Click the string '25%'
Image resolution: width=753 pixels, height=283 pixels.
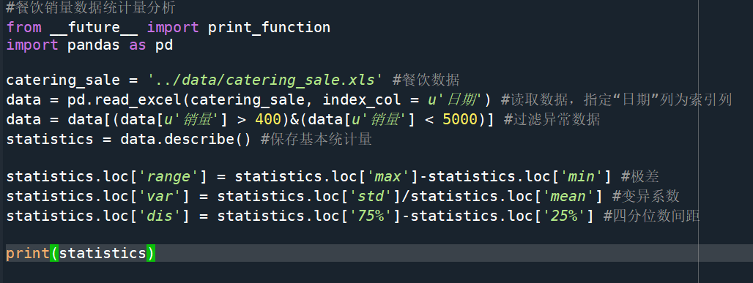pyautogui.click(x=564, y=216)
